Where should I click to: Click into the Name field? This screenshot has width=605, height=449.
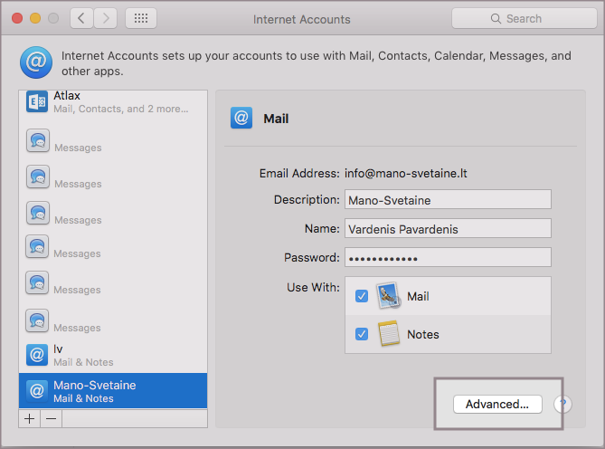[447, 228]
